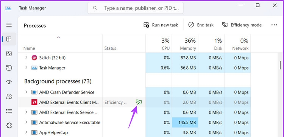Select AMD Crash Defender Service name
This screenshot has width=284, height=137.
click(67, 92)
